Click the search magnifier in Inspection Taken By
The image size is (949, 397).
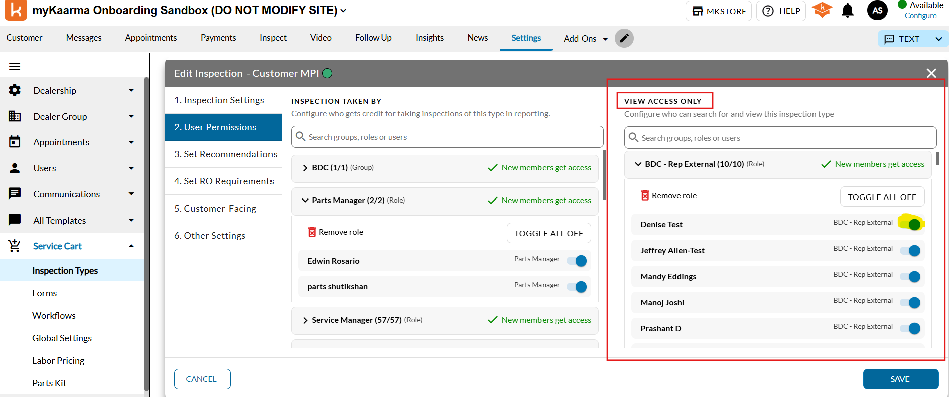point(300,136)
